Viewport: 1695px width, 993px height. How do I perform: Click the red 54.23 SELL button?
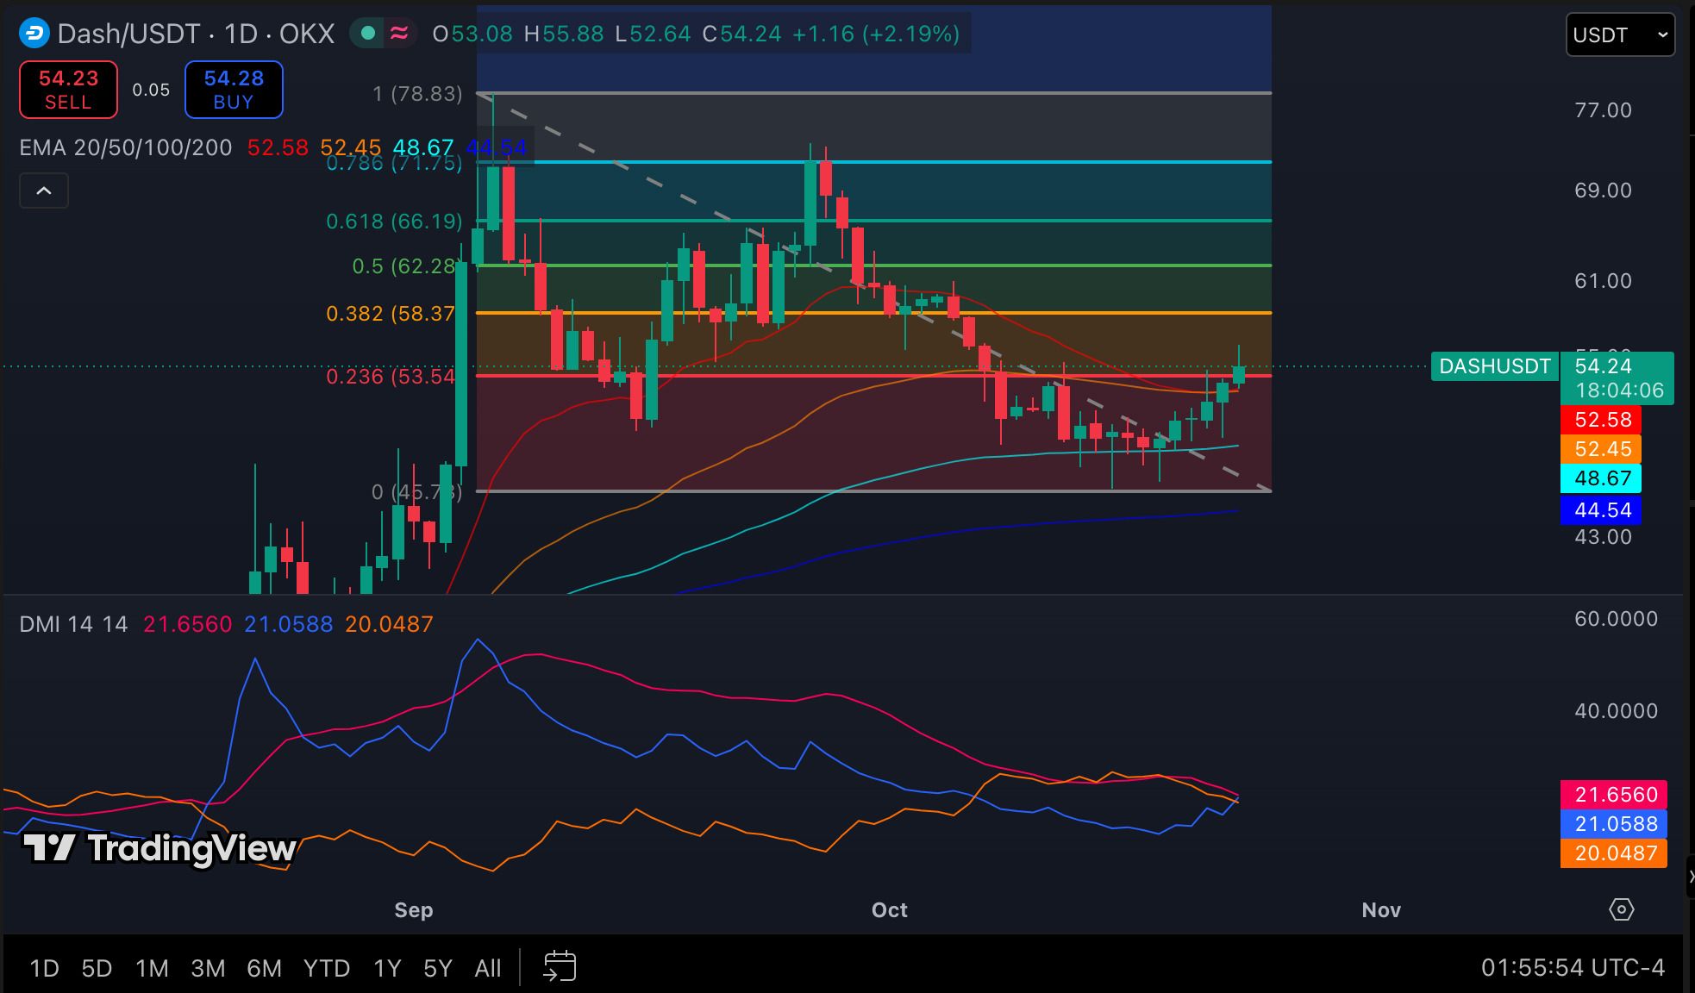click(68, 90)
